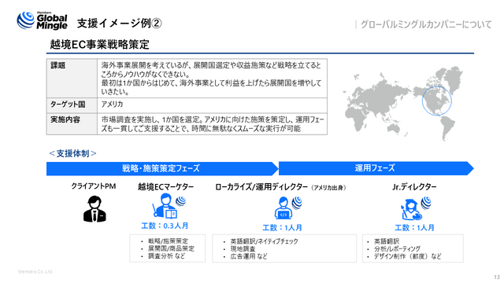Screen dimensions: 504x283
Task: Click the クライアントPM label
Action: click(x=94, y=186)
